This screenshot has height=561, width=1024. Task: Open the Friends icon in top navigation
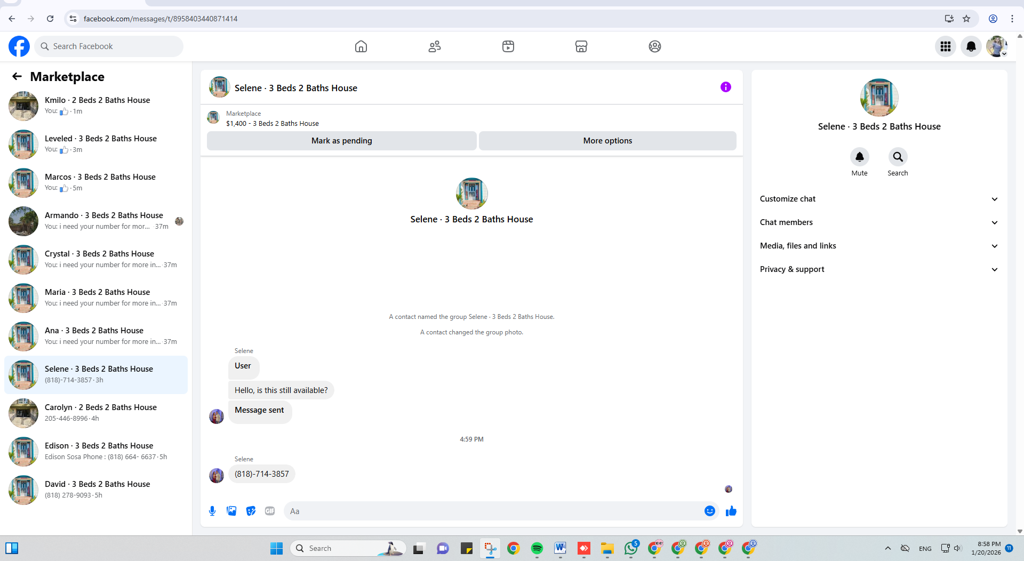tap(435, 46)
